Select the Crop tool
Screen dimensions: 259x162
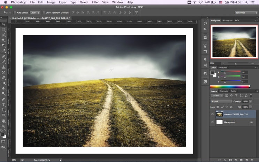(x=3, y=45)
